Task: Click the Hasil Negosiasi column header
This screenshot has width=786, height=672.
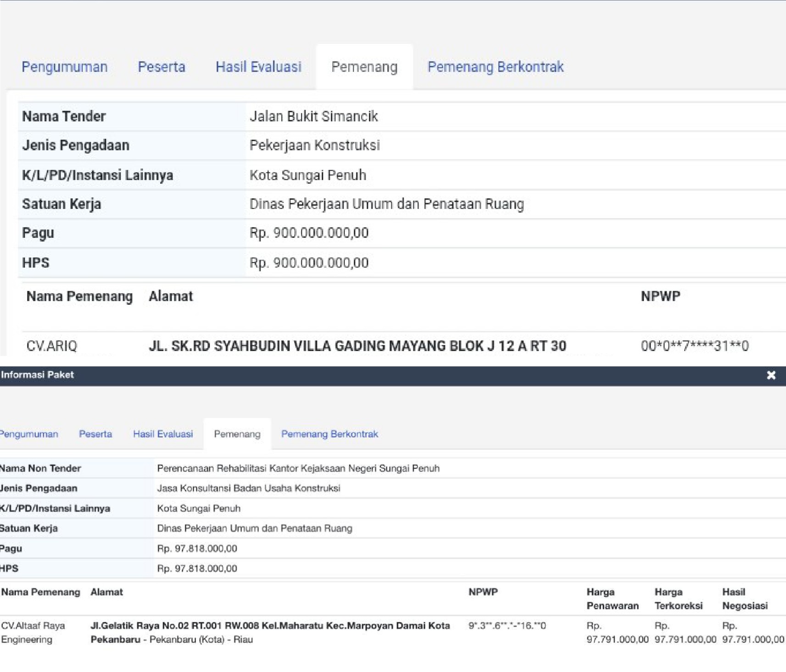Action: click(745, 599)
